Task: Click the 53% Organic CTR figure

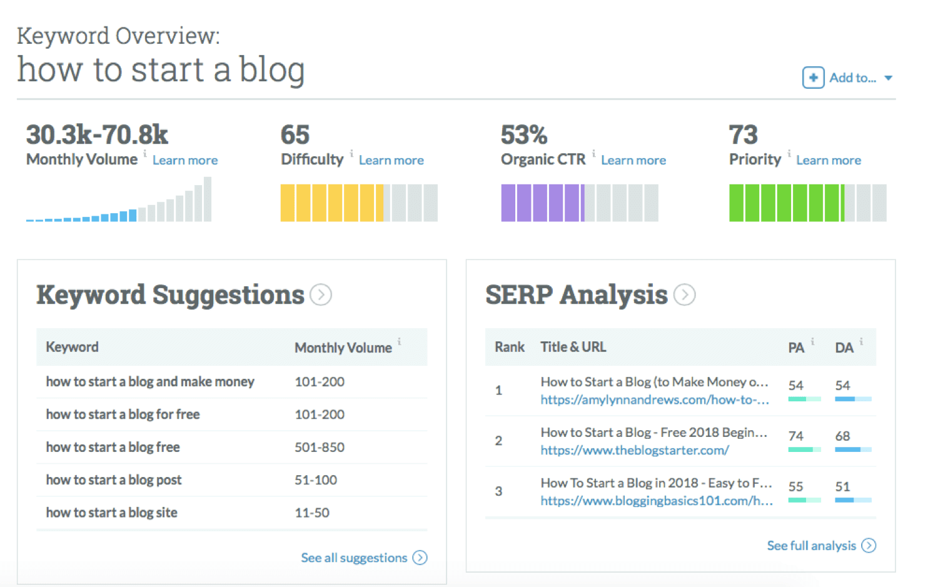Action: click(524, 134)
